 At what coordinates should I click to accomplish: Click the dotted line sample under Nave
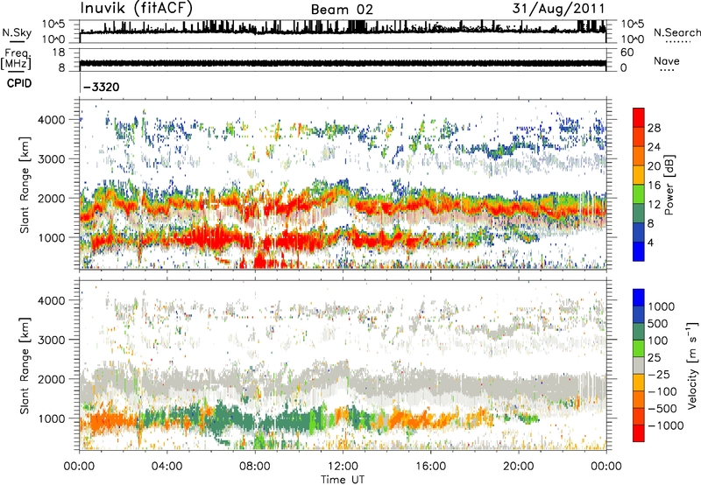667,70
